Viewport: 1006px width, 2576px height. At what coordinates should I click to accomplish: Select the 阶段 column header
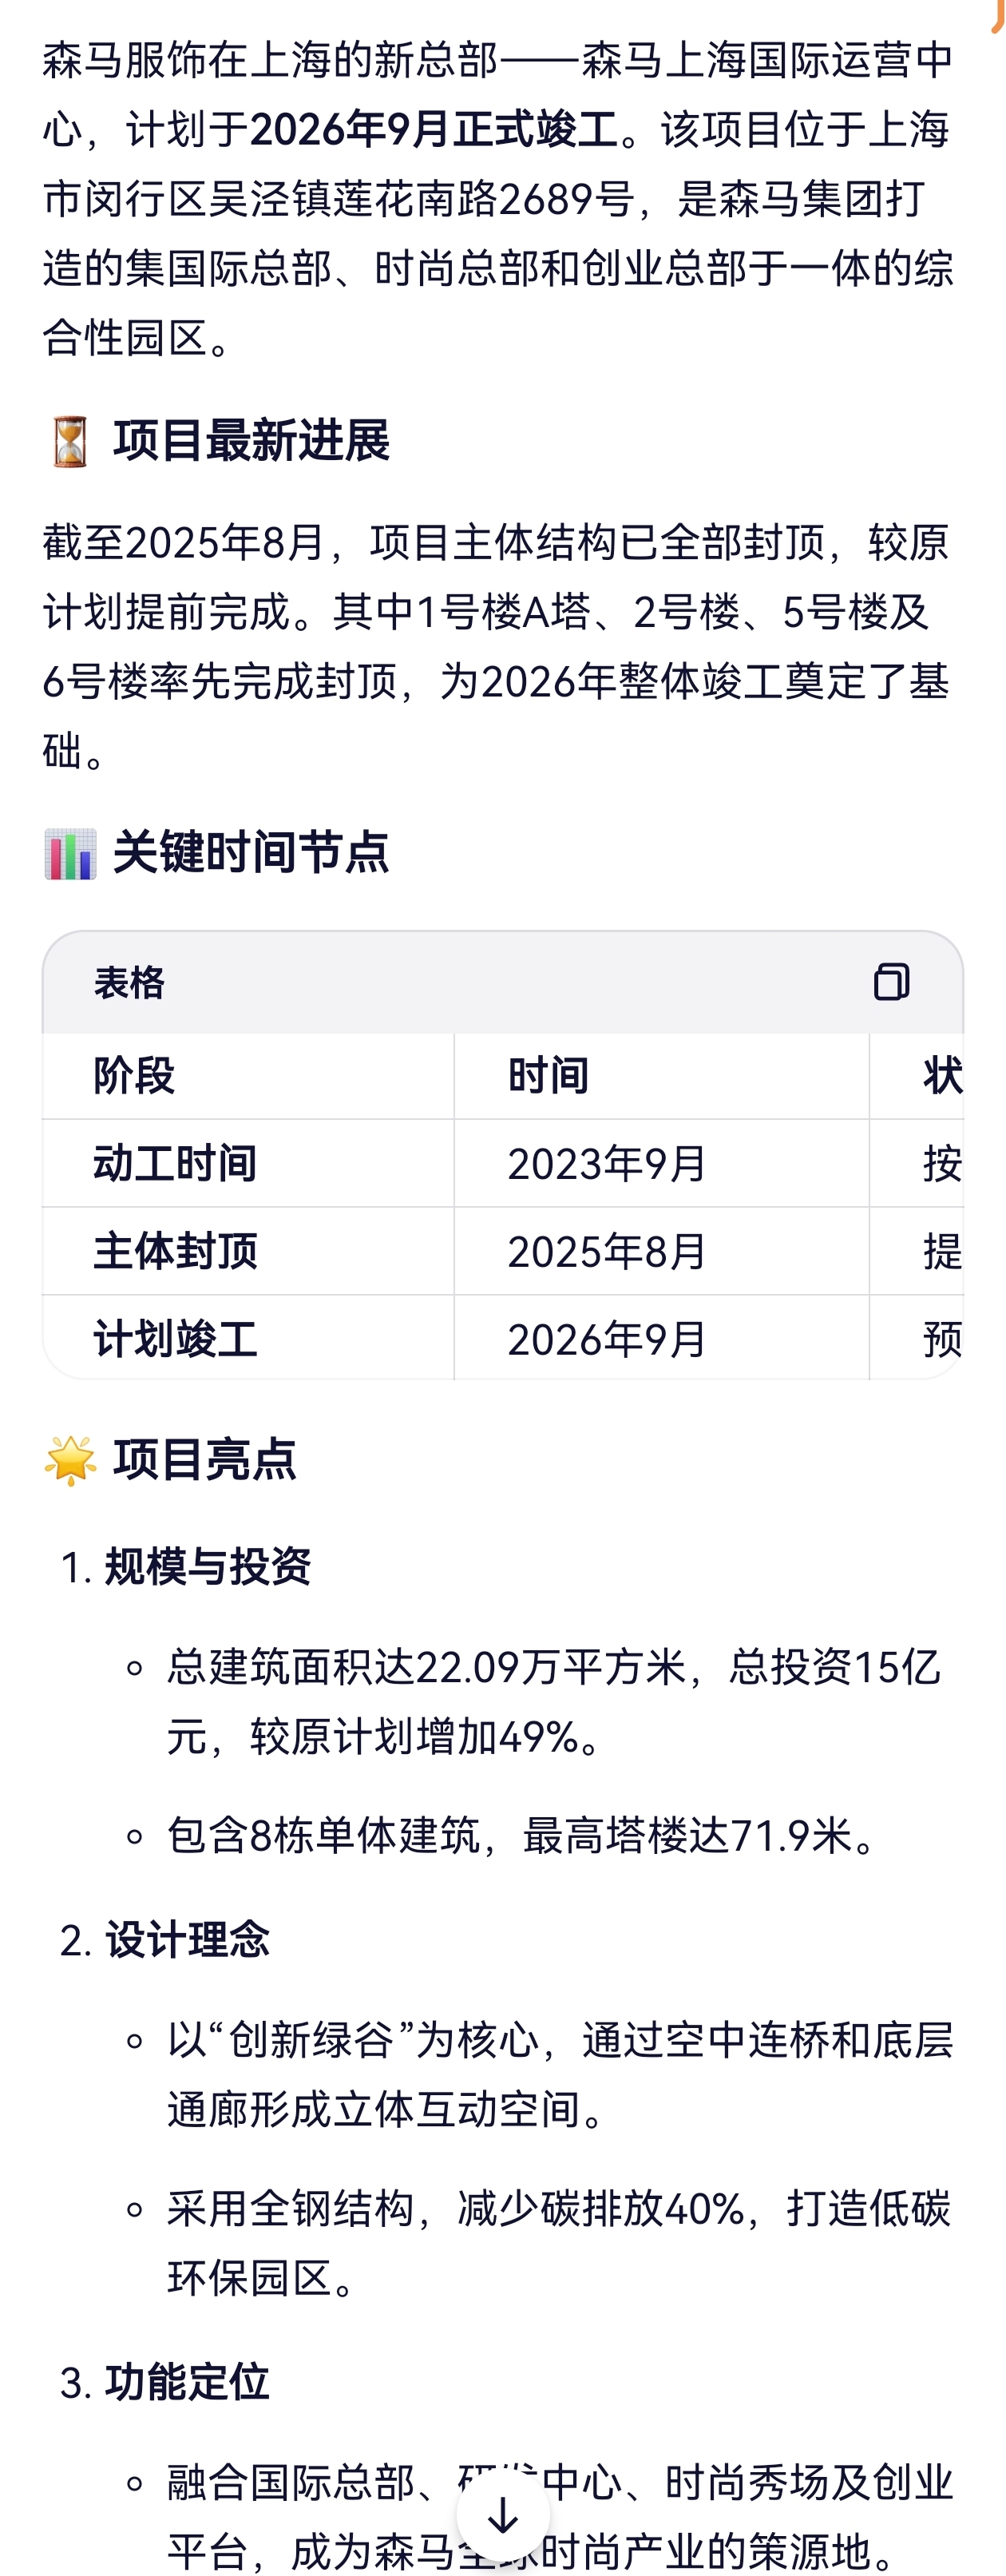tap(134, 1076)
